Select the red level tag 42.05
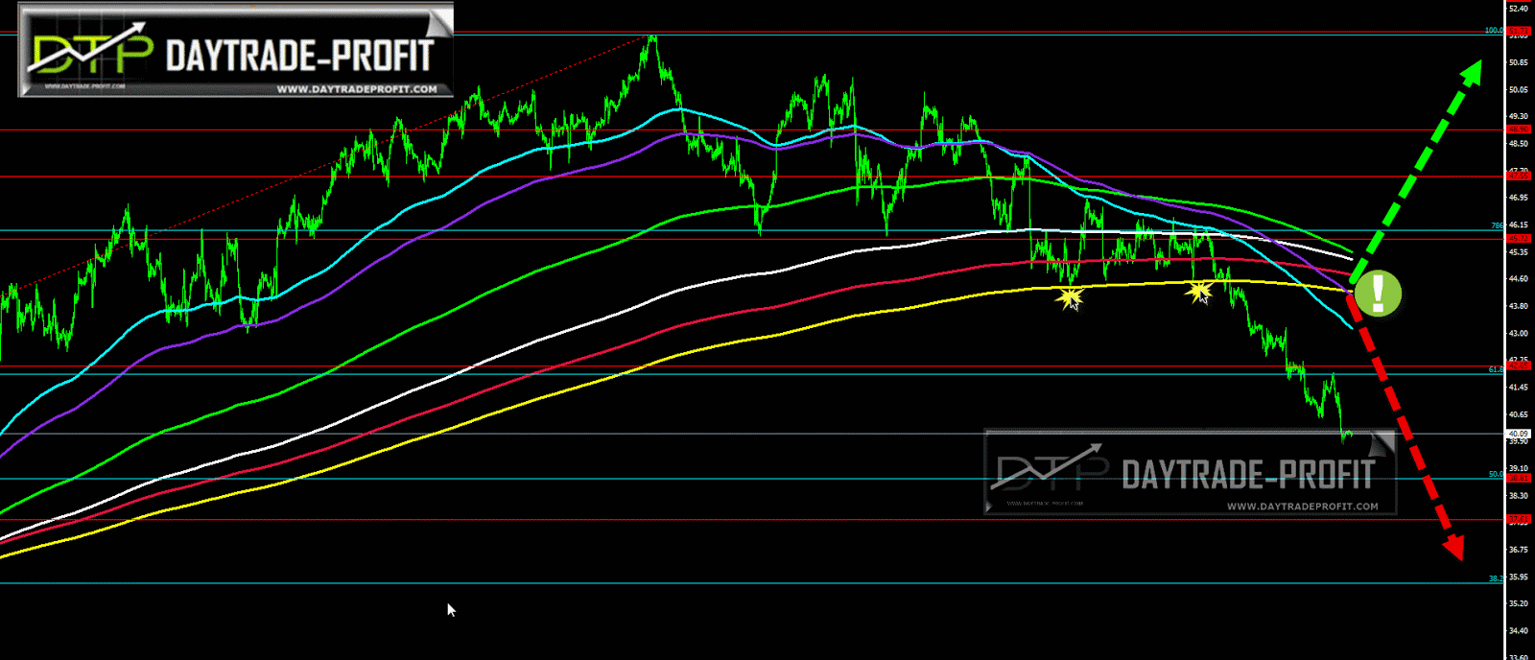Image resolution: width=1535 pixels, height=660 pixels. [x=1519, y=365]
